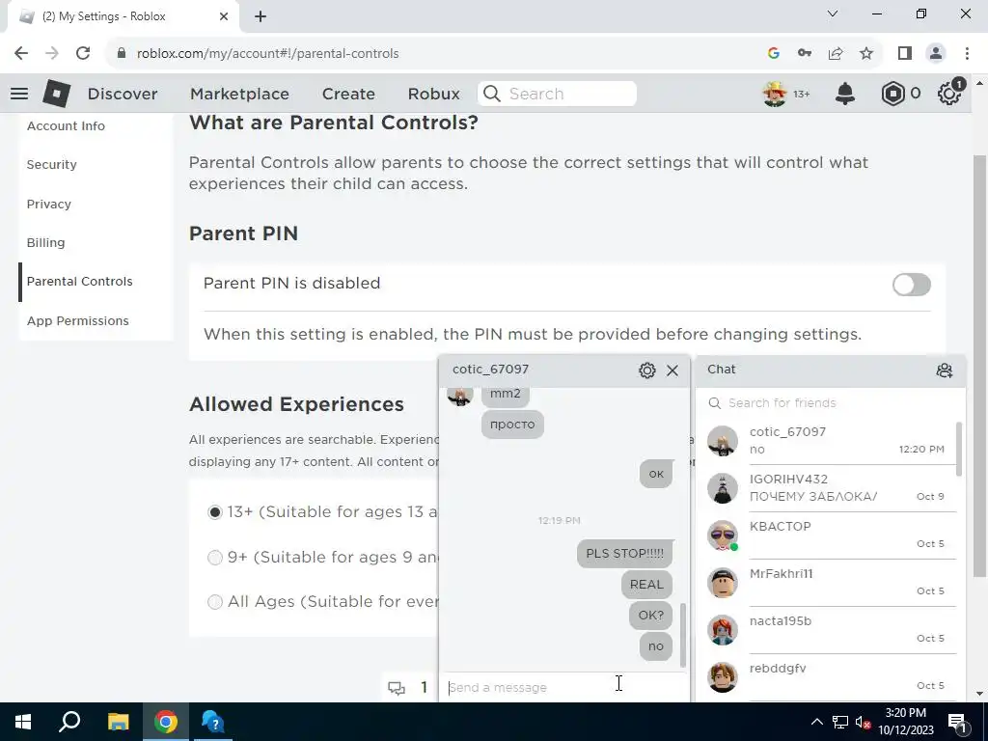
Task: Click the Search for friends field
Action: (x=831, y=403)
